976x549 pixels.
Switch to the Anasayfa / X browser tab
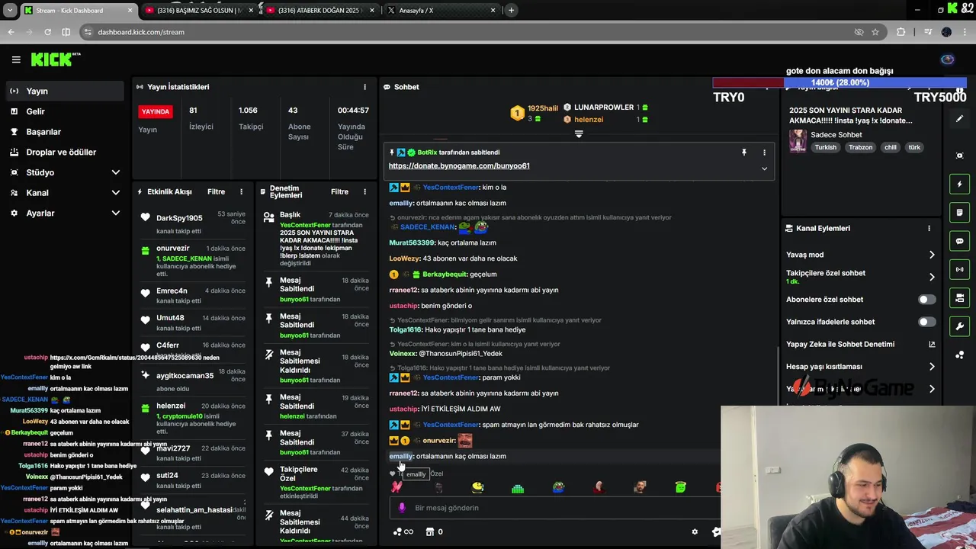point(440,11)
